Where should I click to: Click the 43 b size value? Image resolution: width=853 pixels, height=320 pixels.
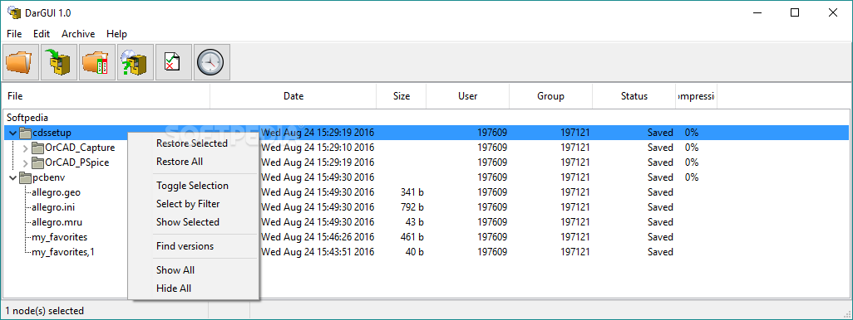pyautogui.click(x=415, y=222)
